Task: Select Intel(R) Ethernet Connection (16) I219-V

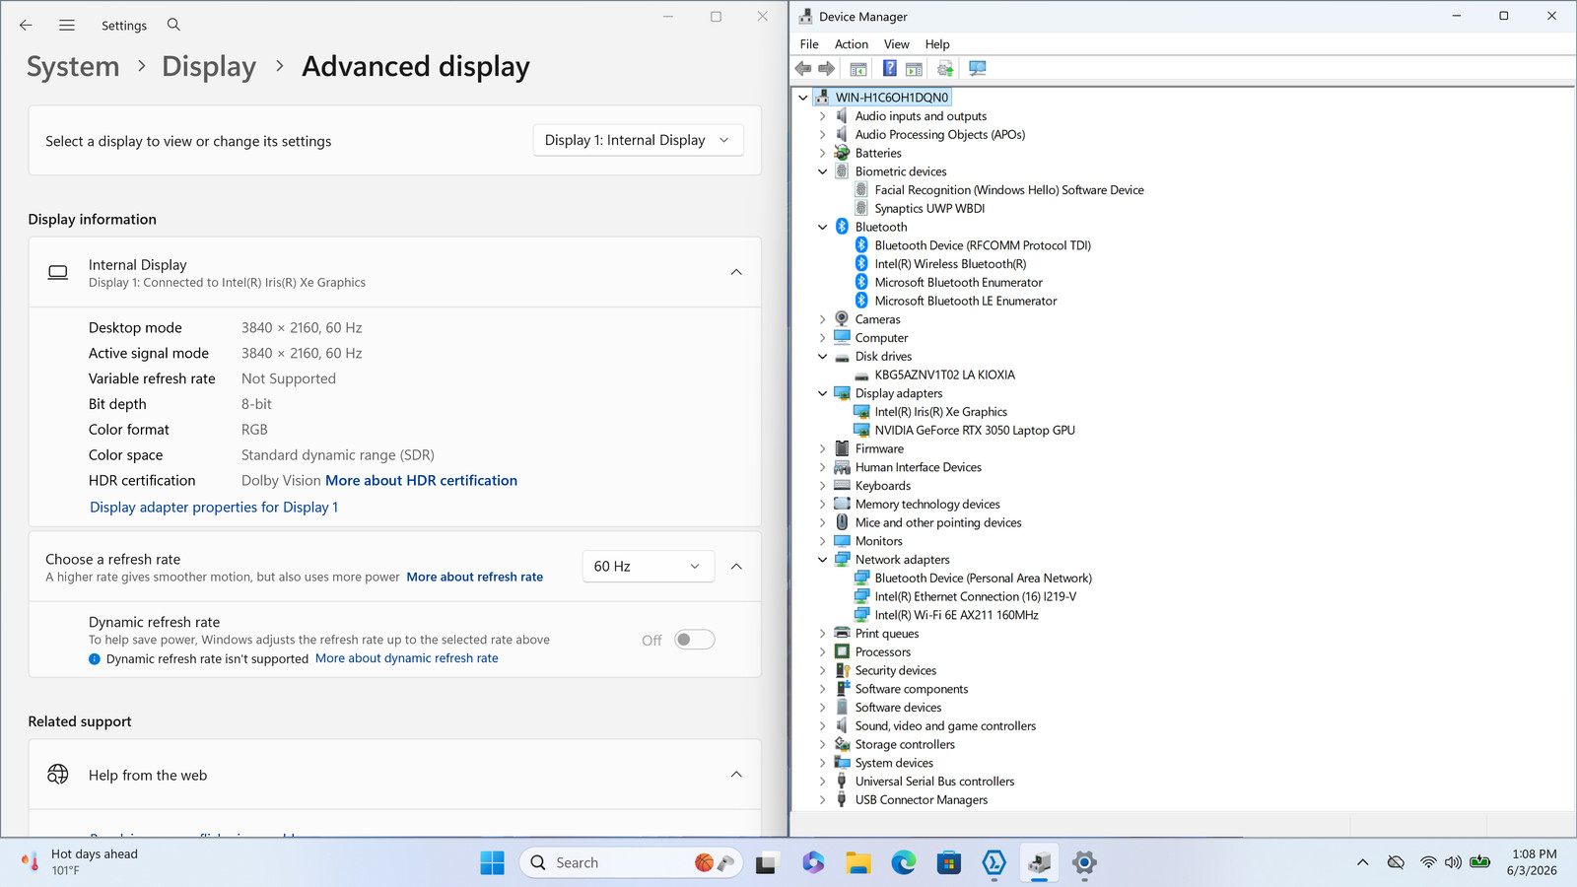Action: (x=976, y=596)
